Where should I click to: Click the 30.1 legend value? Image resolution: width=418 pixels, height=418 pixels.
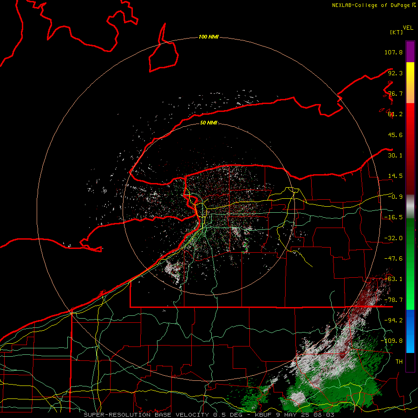pyautogui.click(x=395, y=156)
